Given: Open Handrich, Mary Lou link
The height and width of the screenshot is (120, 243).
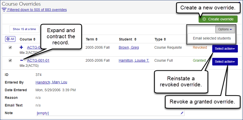Looking at the screenshot, I should pos(51,82).
